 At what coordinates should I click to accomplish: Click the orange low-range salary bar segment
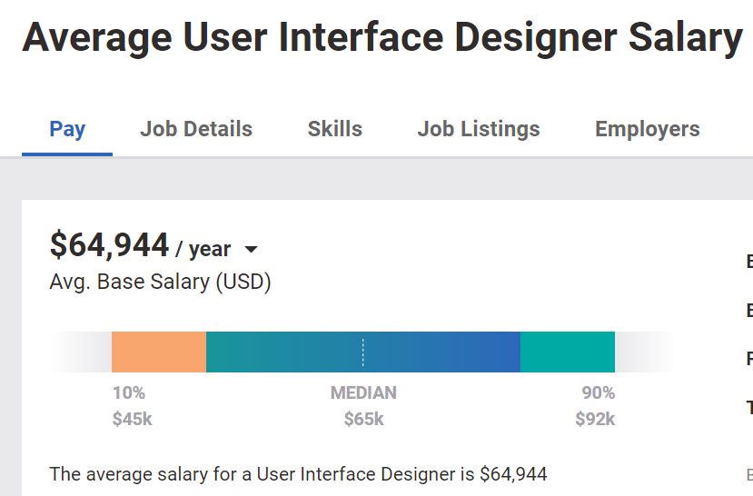point(159,352)
